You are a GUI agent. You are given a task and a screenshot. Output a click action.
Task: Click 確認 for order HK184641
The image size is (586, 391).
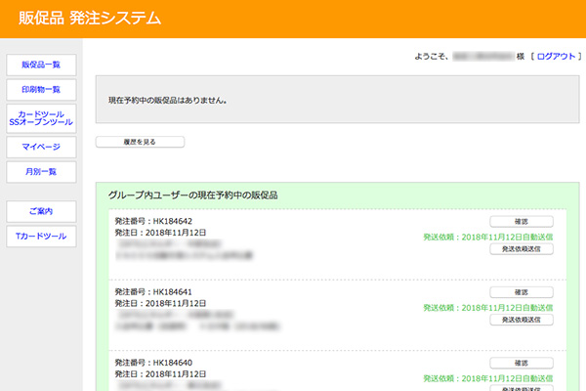pos(521,292)
